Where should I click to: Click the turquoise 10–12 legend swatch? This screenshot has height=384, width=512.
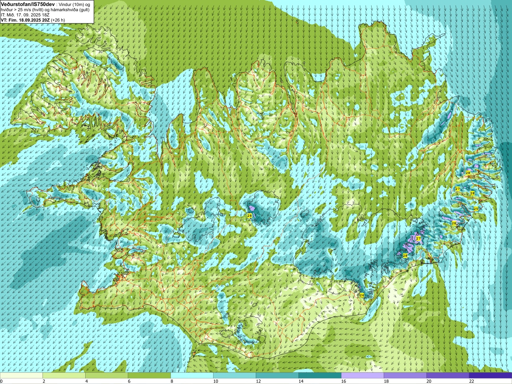pos(234,376)
